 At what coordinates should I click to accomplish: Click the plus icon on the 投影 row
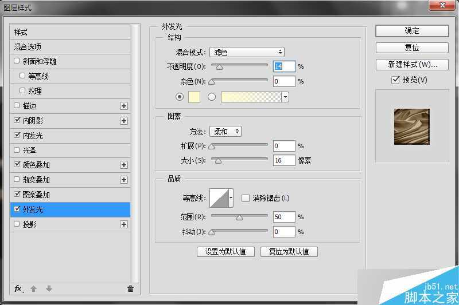tap(123, 224)
